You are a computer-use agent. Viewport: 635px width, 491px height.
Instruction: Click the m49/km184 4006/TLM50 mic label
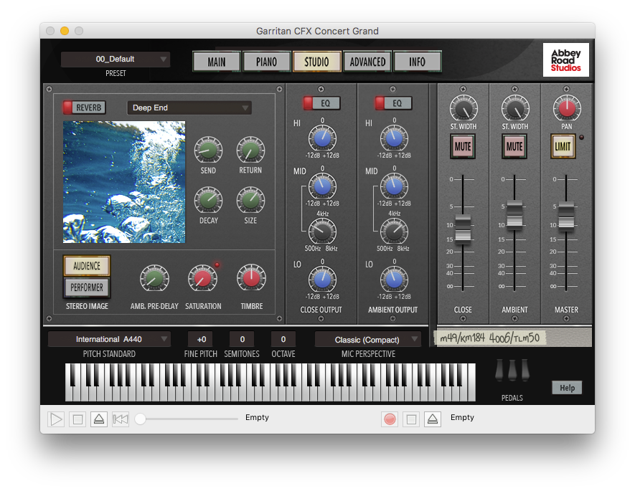490,338
